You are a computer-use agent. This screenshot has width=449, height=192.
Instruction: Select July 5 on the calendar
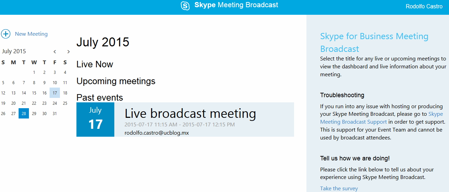coord(3,83)
